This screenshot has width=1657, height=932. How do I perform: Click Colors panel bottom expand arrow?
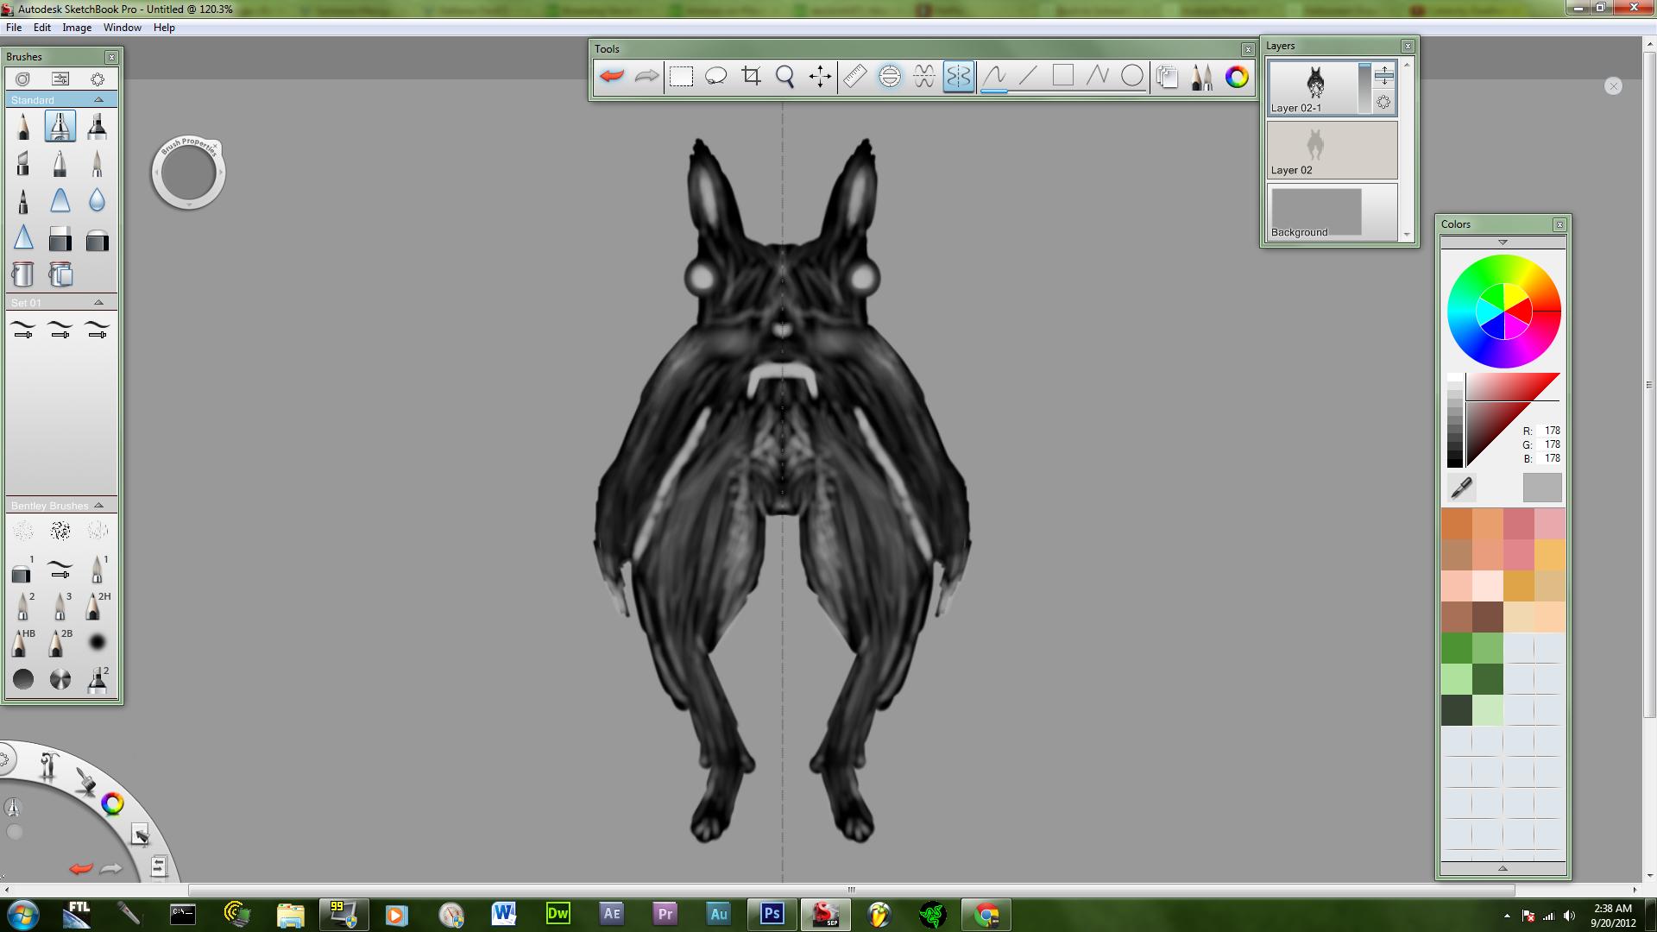coord(1503,869)
